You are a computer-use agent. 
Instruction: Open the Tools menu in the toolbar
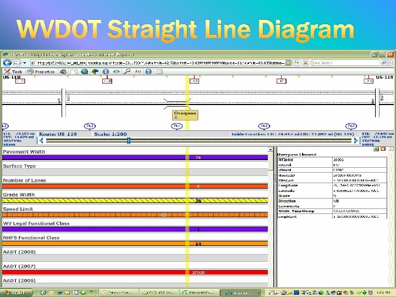pyautogui.click(x=13, y=71)
